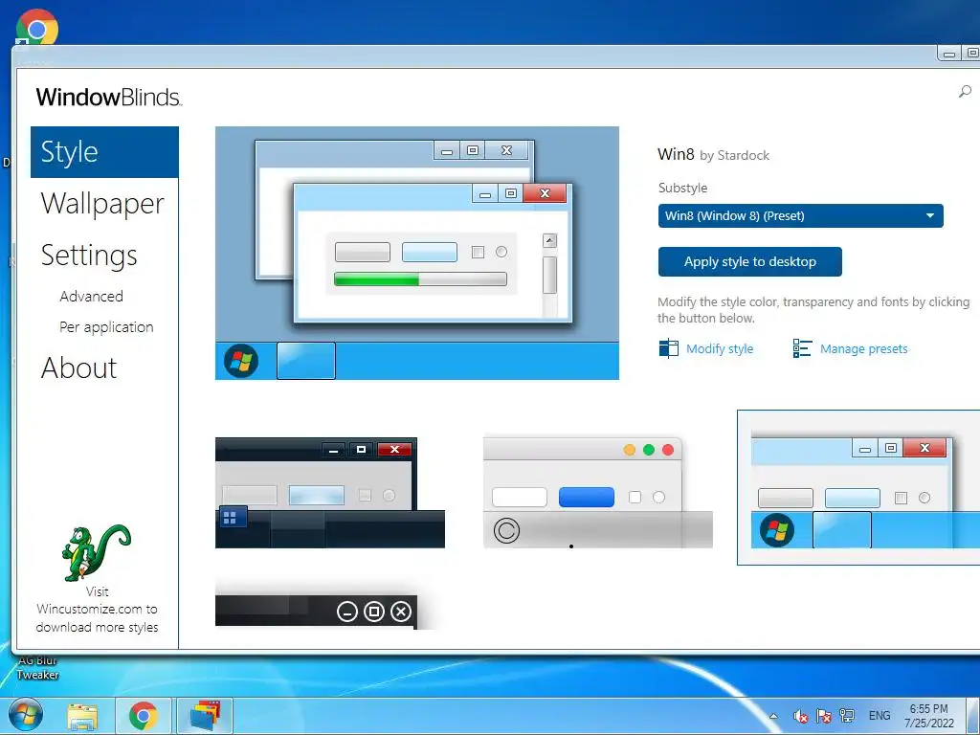
Task: Expand the Substyle dropdown
Action: 801,215
